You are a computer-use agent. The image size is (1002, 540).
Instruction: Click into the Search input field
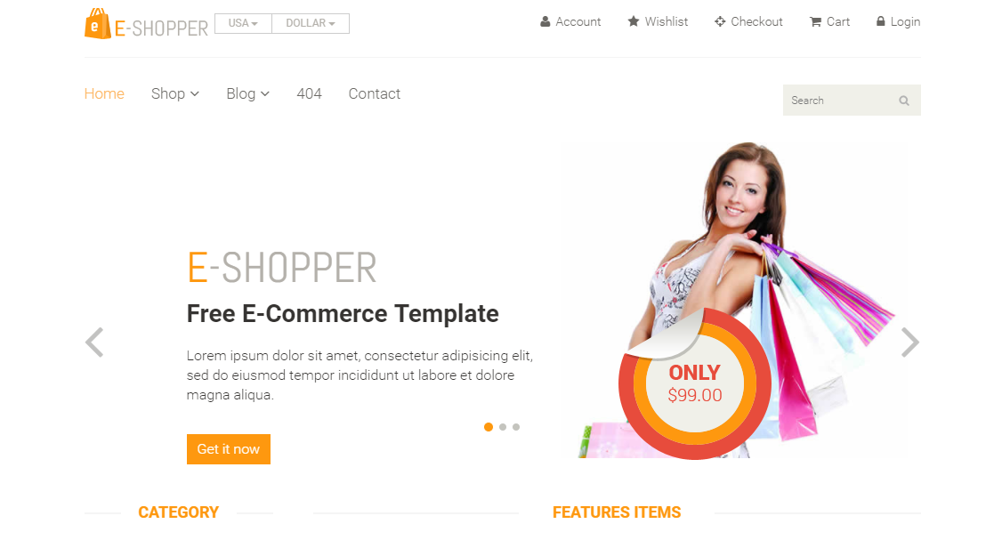coord(838,101)
